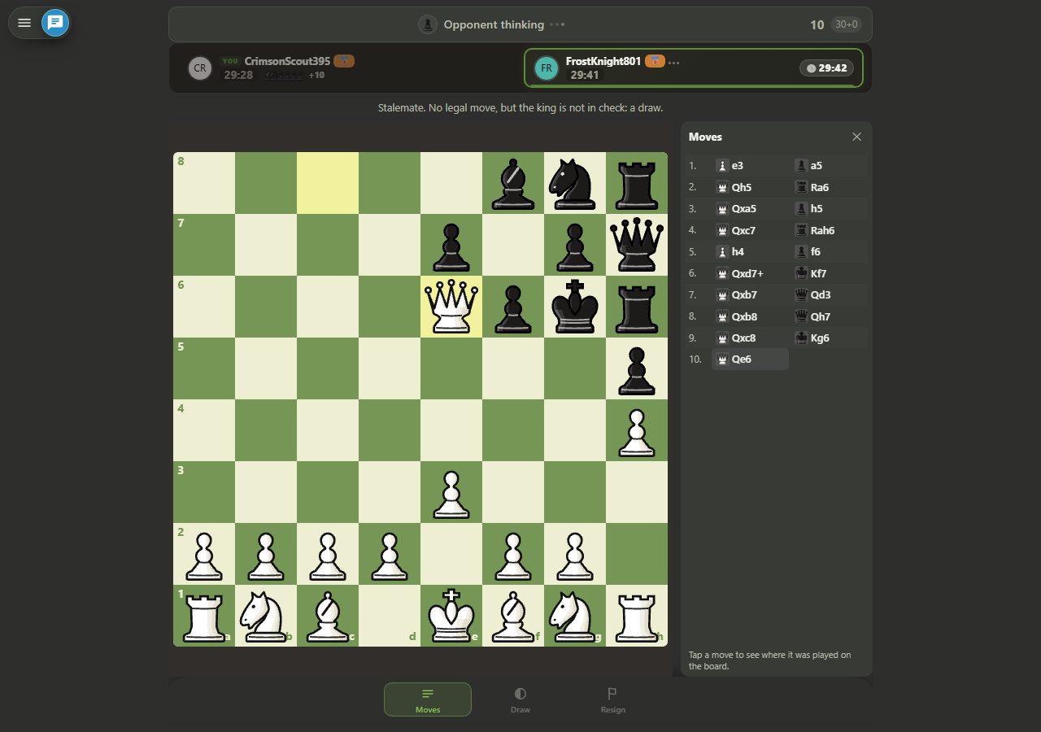Click the Resign flag button
This screenshot has height=732, width=1041.
click(612, 699)
